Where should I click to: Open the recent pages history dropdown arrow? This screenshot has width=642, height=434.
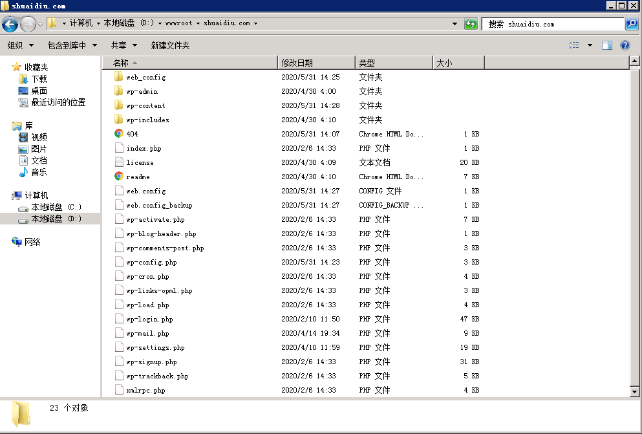click(40, 25)
